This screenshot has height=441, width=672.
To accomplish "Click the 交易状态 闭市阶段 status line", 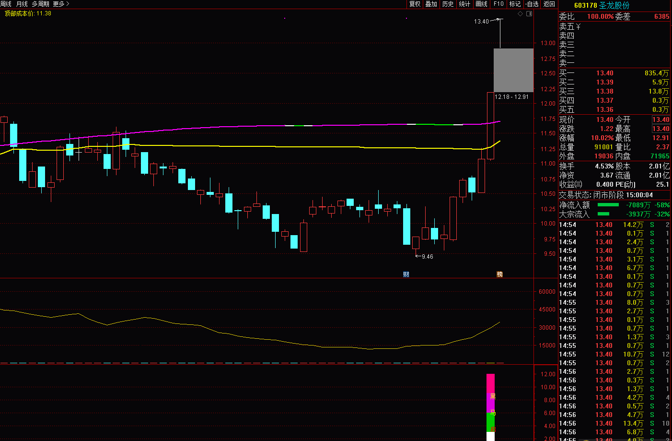I will click(x=606, y=195).
